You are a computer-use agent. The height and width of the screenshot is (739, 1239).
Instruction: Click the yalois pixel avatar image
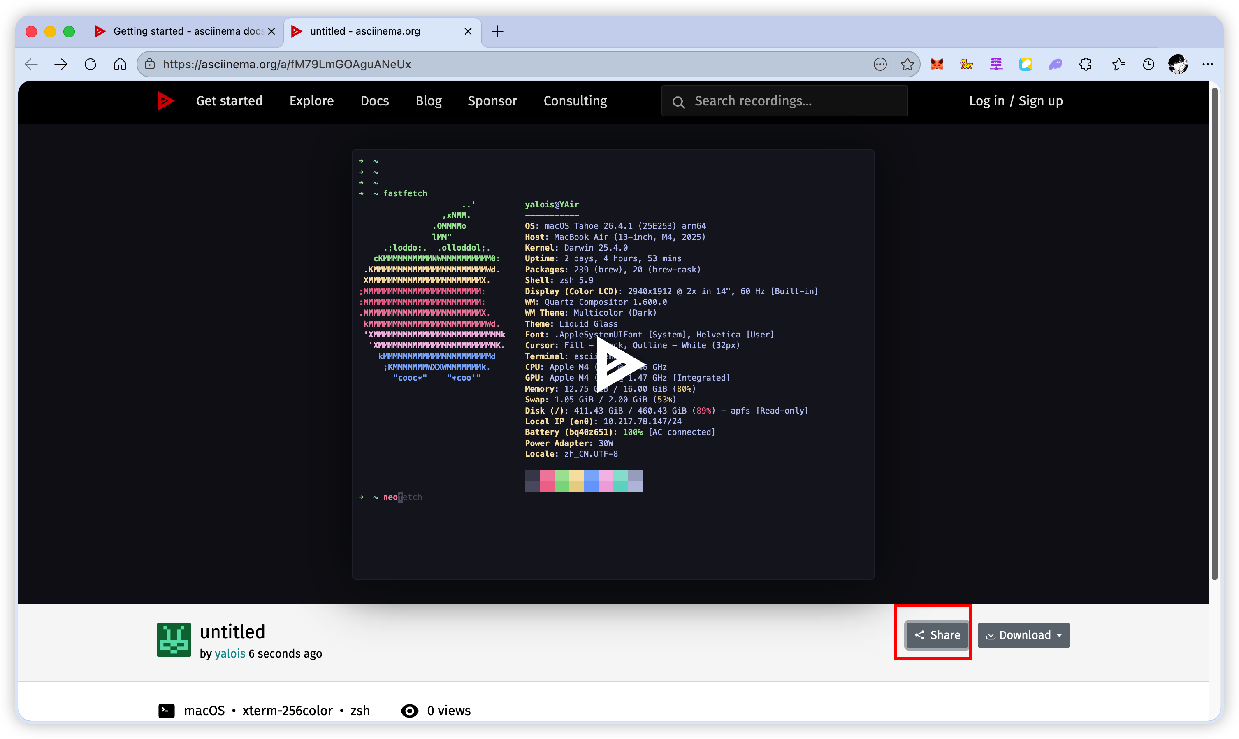(174, 640)
